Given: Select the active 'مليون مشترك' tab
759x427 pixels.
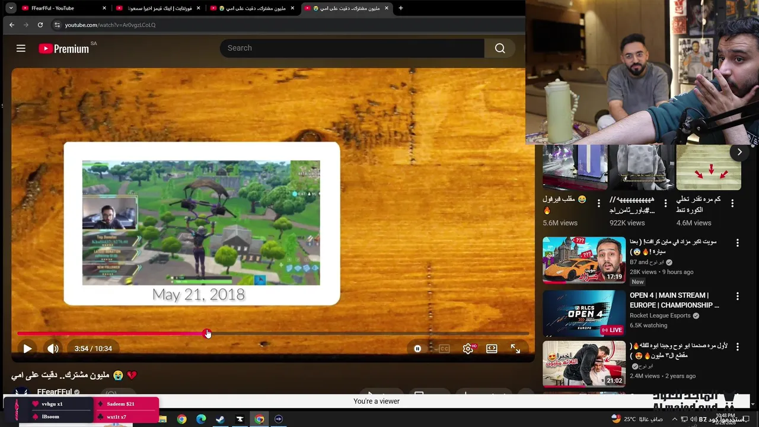Looking at the screenshot, I should click(346, 8).
